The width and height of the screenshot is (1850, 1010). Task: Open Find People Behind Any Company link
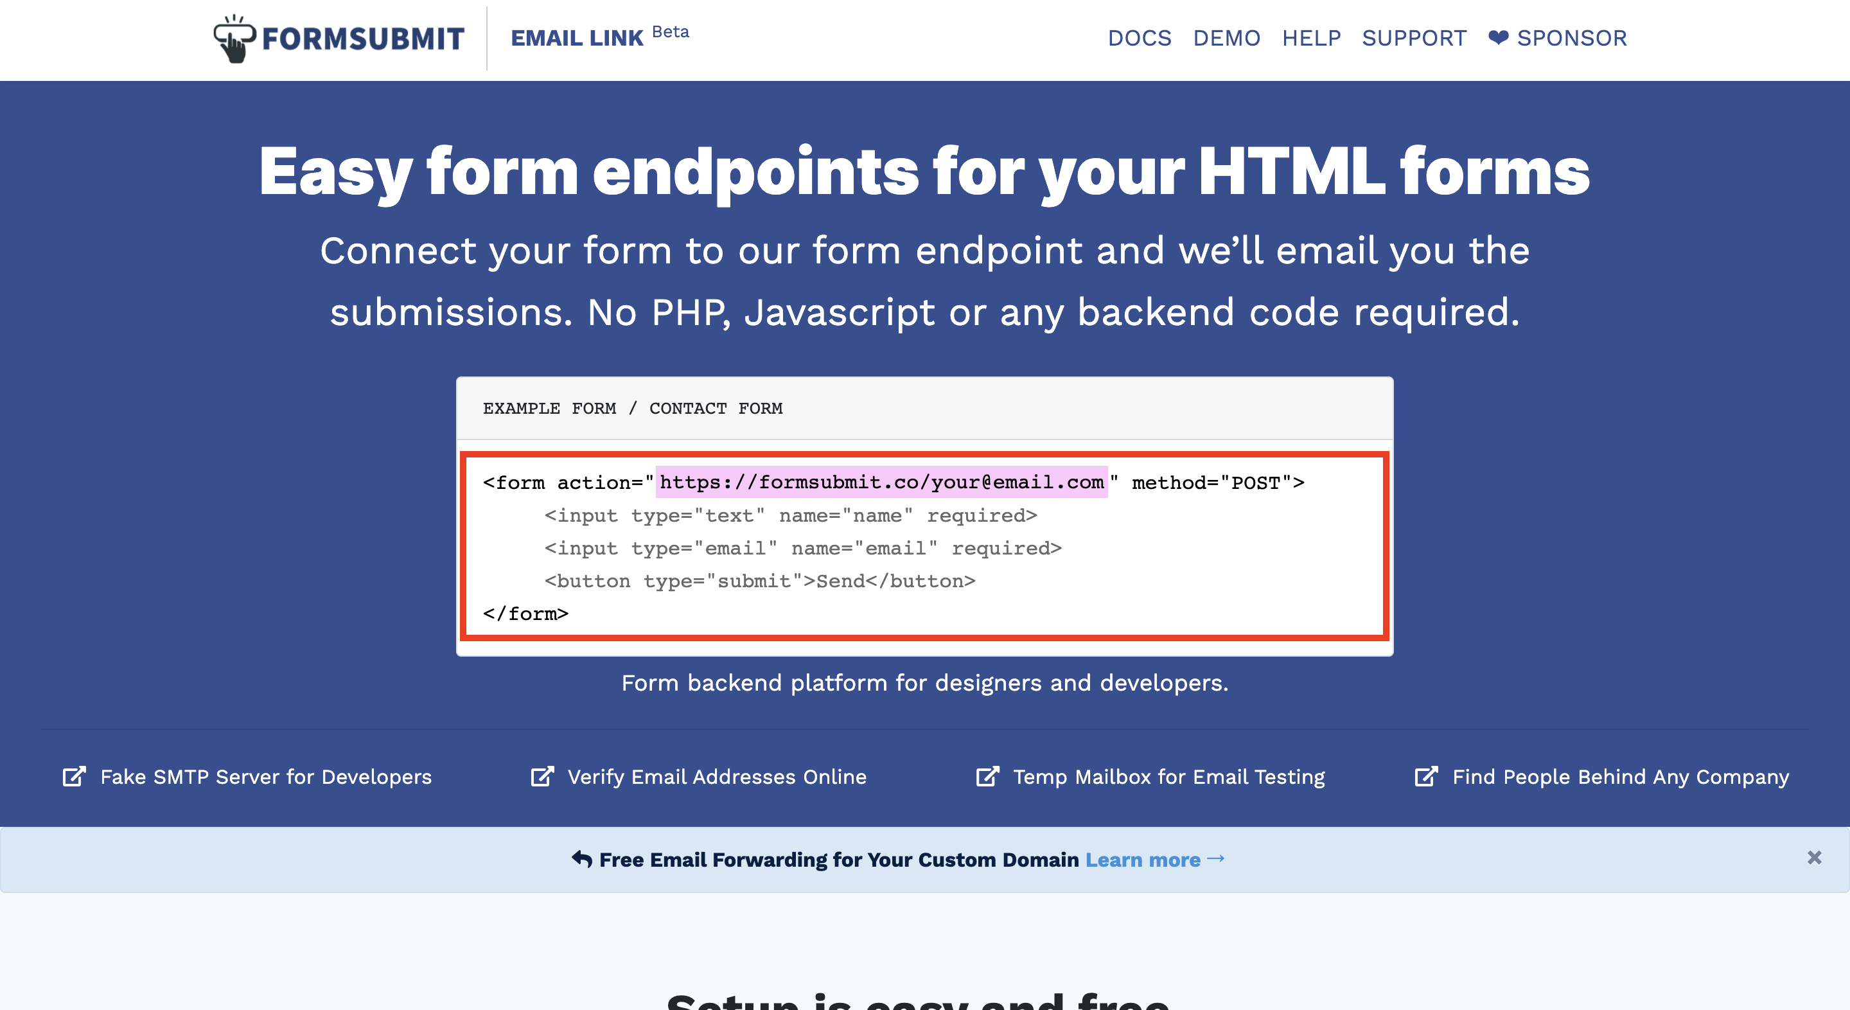pos(1620,777)
